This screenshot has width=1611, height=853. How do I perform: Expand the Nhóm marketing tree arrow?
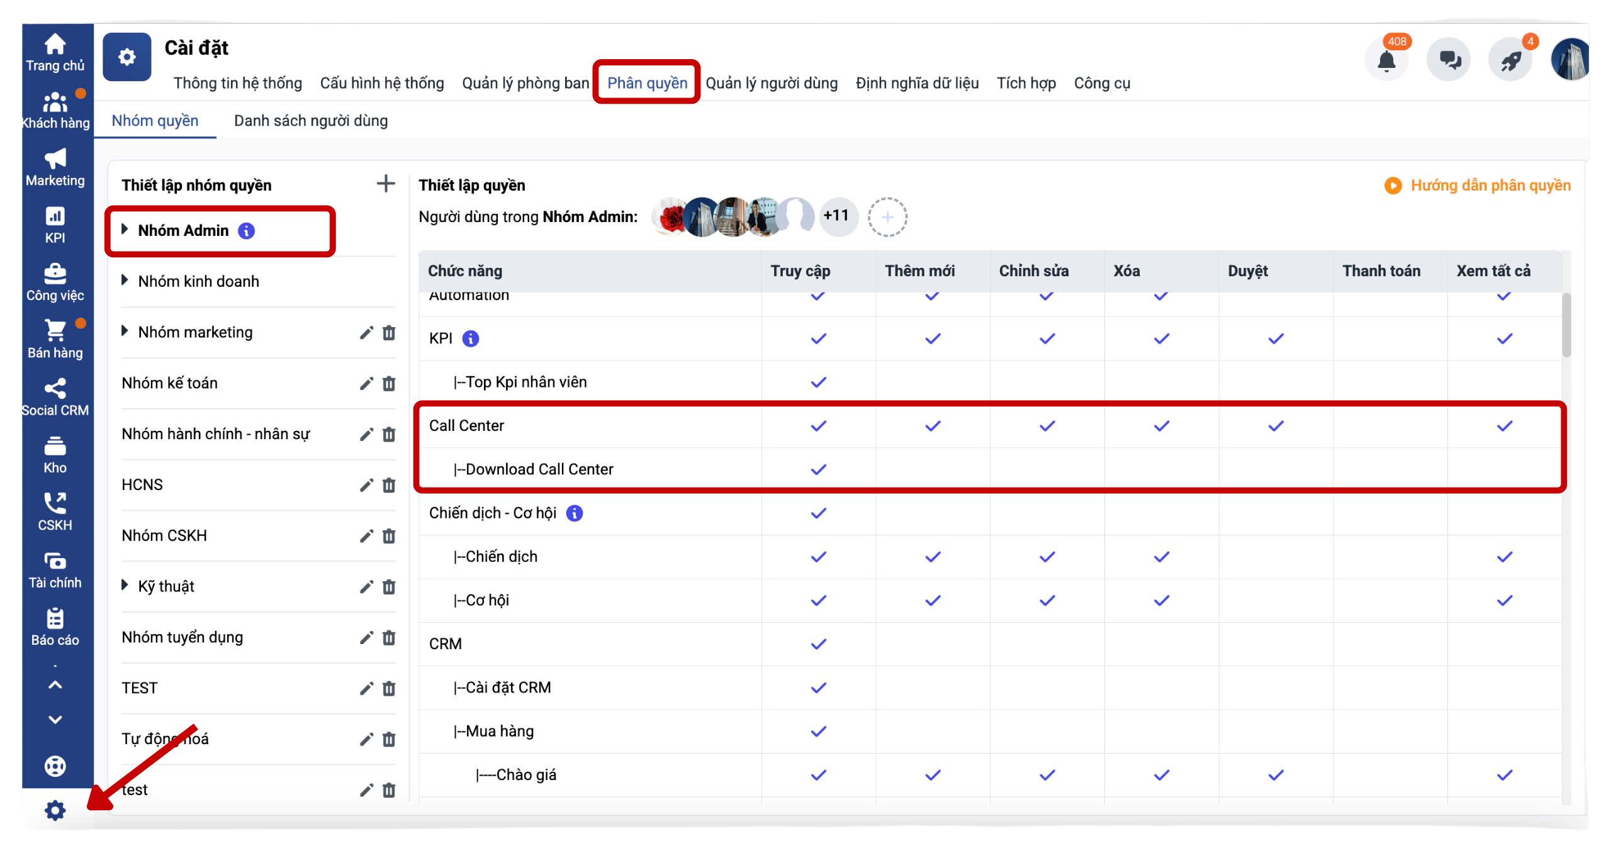(x=125, y=332)
